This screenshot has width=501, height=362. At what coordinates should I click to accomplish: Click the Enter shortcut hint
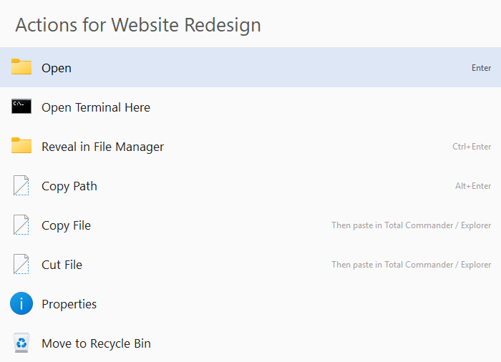[481, 68]
